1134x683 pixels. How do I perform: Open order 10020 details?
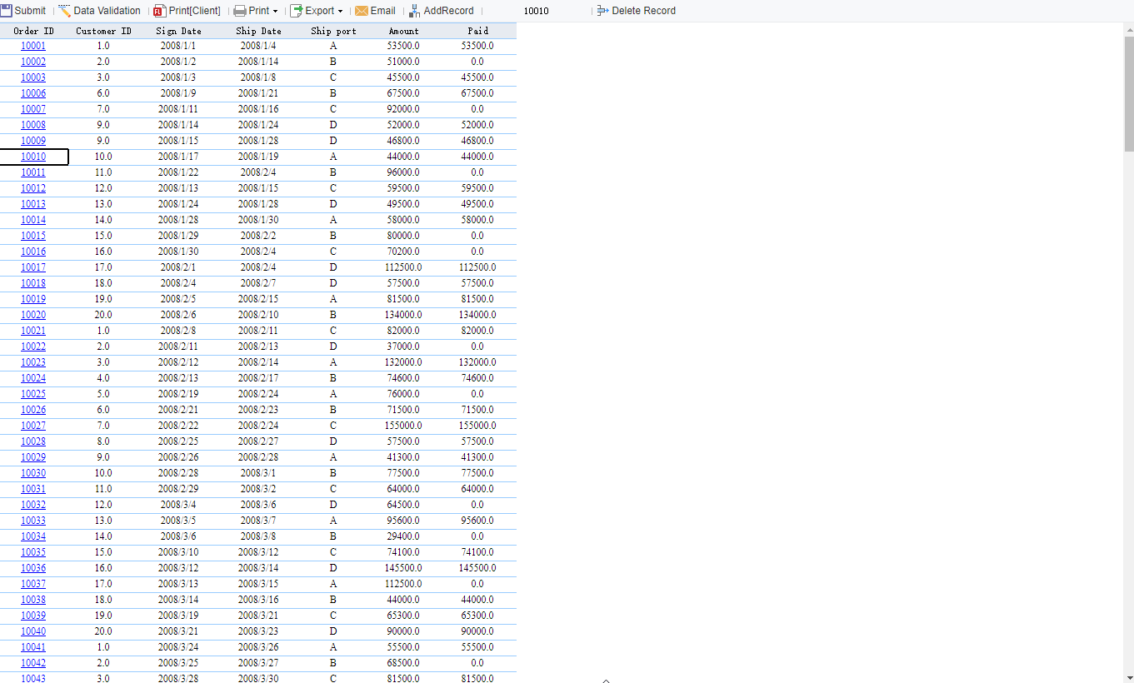coord(33,315)
